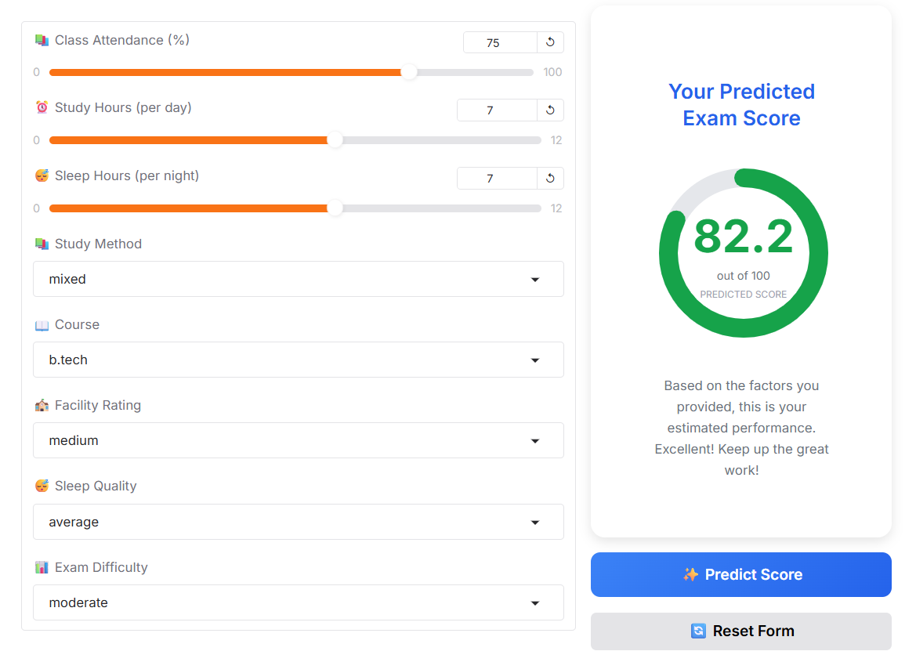Click the Sleep Quality dropdown caret

pos(535,523)
